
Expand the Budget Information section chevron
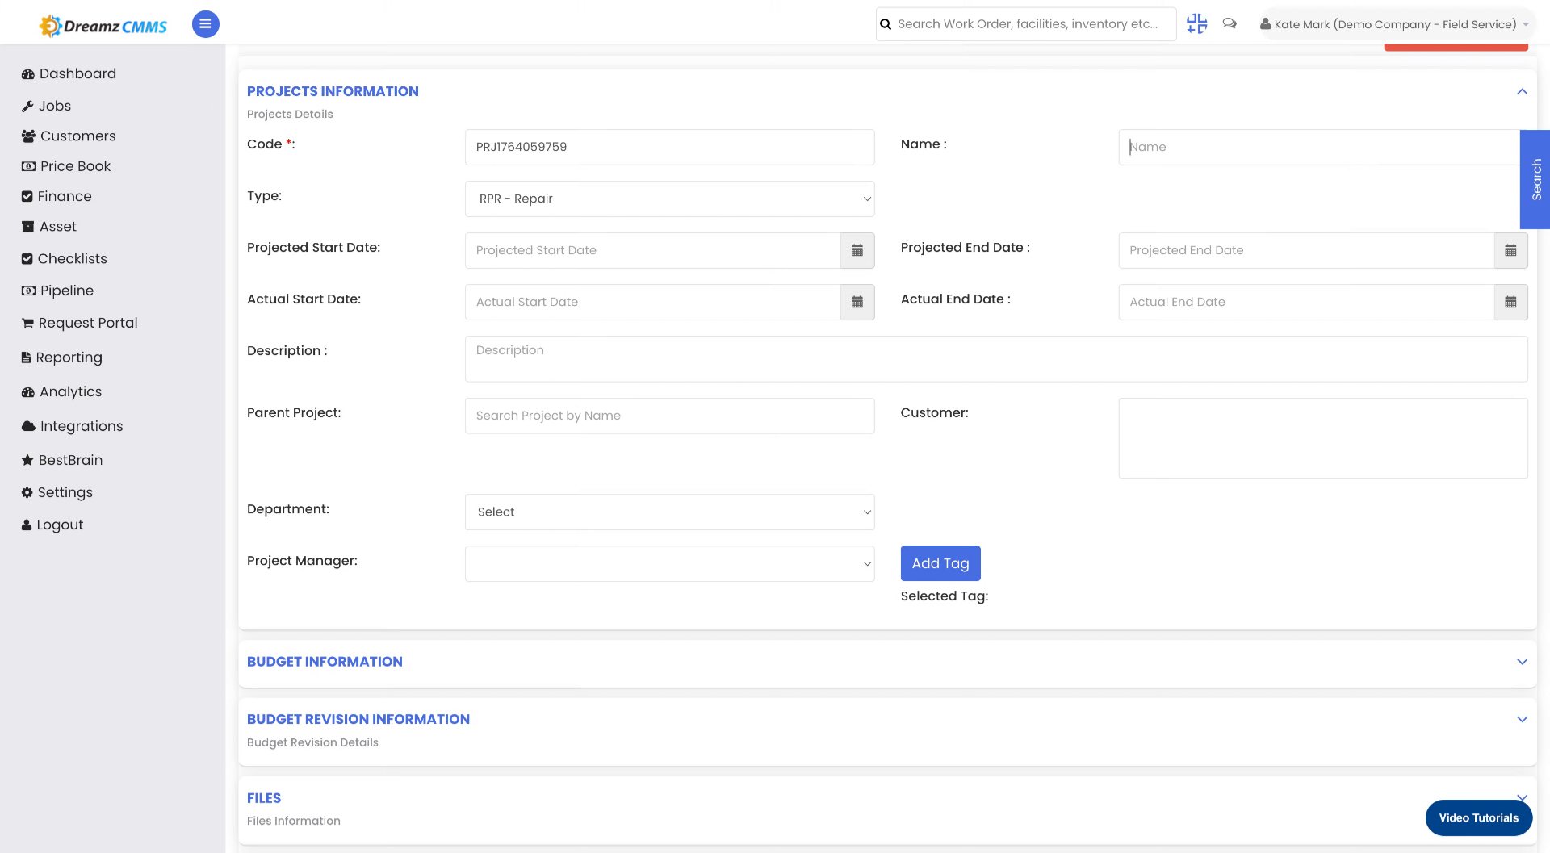[x=1522, y=662]
